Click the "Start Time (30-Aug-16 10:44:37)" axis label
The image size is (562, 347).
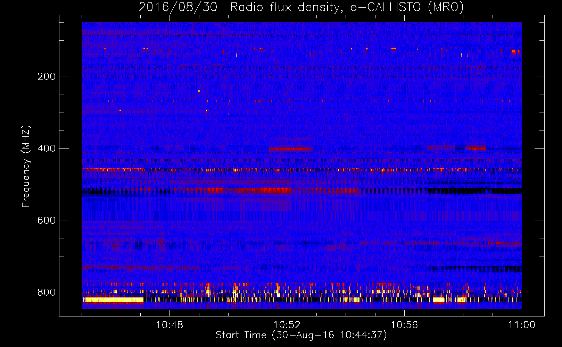click(301, 336)
